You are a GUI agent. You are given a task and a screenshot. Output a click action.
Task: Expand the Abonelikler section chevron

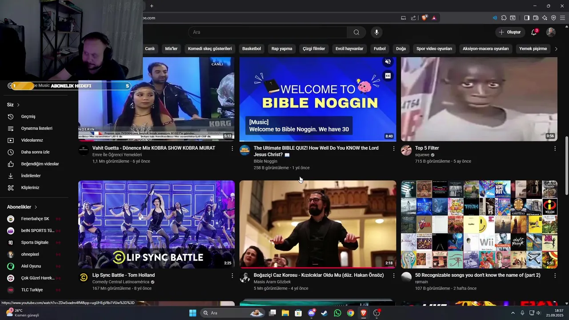[x=36, y=207]
